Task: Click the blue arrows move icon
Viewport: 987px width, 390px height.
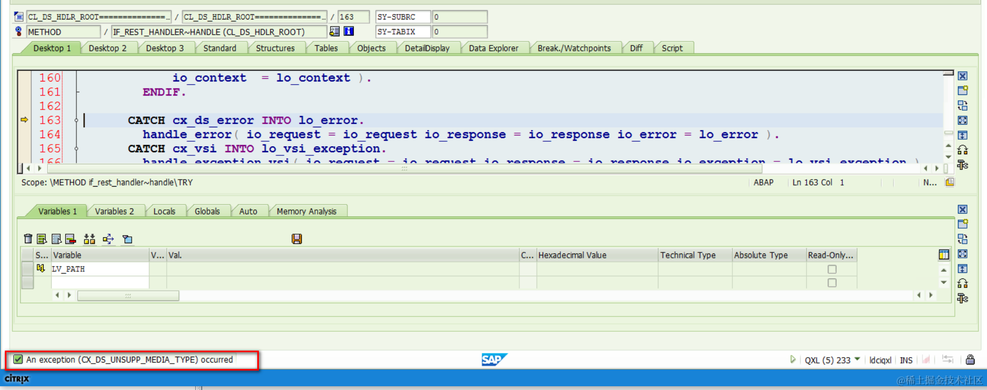Action: tap(108, 239)
